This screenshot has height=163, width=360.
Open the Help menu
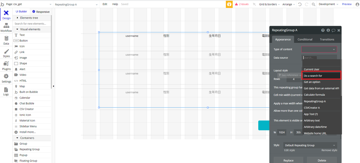tap(115, 4)
